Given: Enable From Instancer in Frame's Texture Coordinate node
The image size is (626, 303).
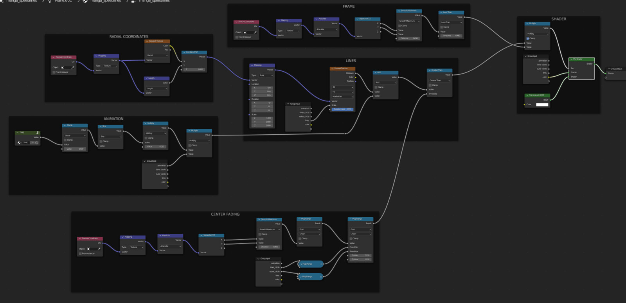Looking at the screenshot, I should tap(237, 37).
